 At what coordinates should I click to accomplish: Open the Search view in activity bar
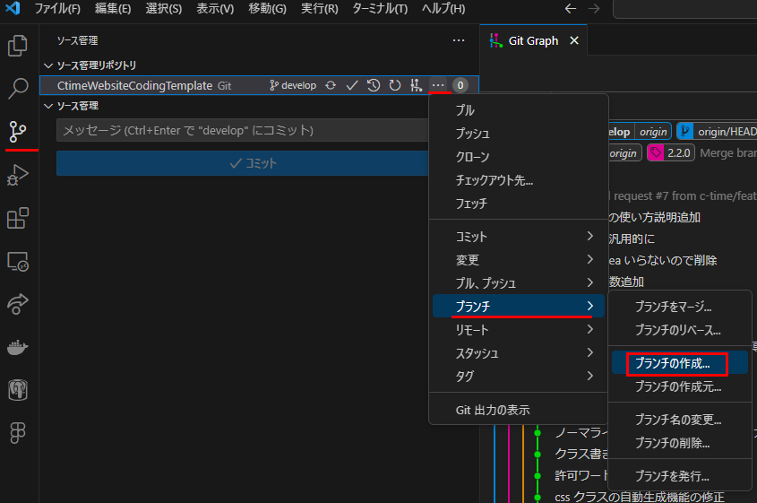(18, 89)
